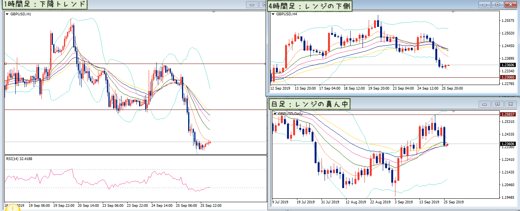Click the 1.23606 price label in H4 chart

pos(507,65)
